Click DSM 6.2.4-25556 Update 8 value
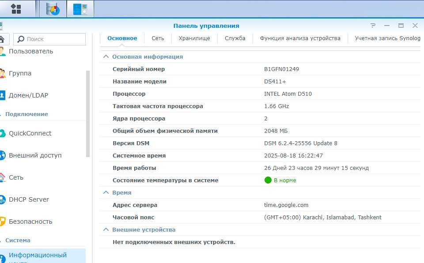Screen dimensions: 424x263 [301, 143]
